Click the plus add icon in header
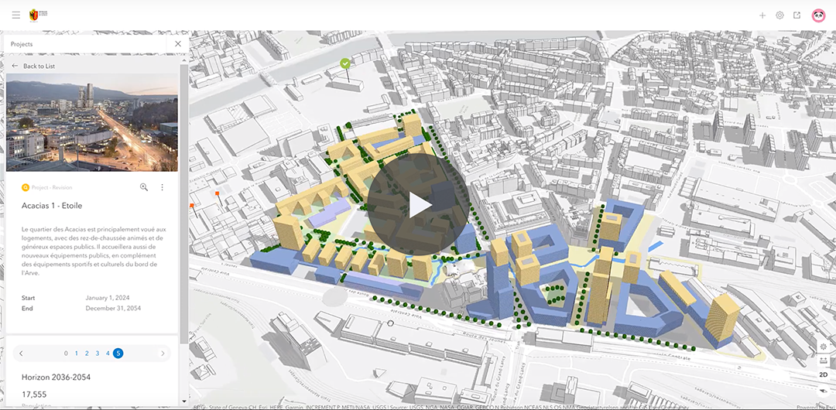The height and width of the screenshot is (410, 836). (762, 15)
